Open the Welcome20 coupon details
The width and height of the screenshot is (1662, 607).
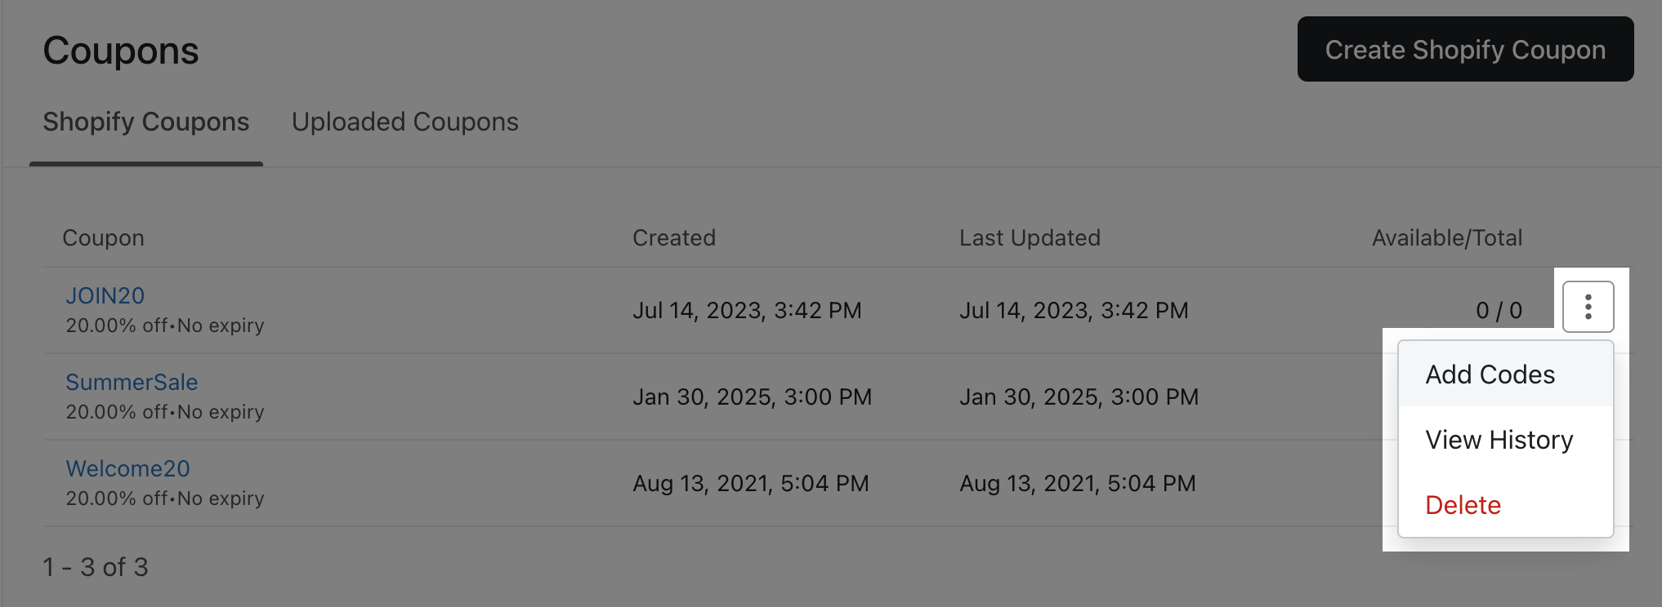coord(127,468)
